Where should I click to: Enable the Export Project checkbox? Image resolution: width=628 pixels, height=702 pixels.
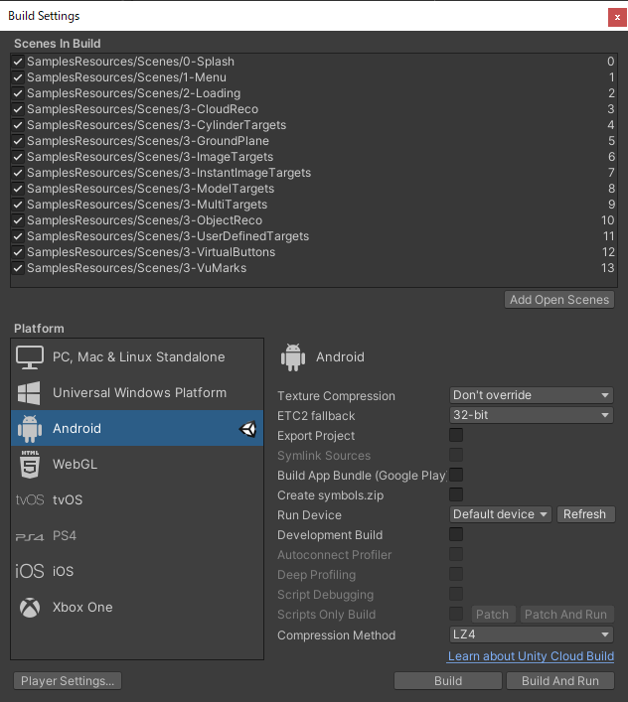[456, 435]
